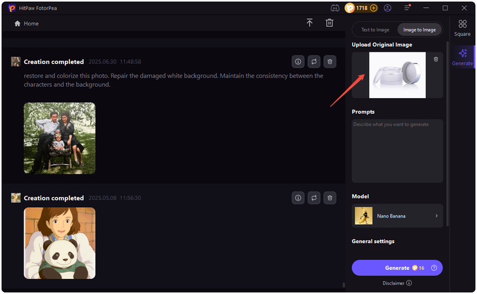This screenshot has width=477, height=294.
Task: Expand the Nano Banana model selector
Action: click(397, 216)
